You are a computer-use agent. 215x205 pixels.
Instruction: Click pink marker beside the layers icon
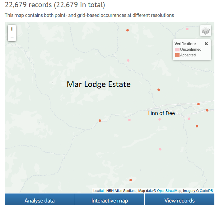pos(187,29)
